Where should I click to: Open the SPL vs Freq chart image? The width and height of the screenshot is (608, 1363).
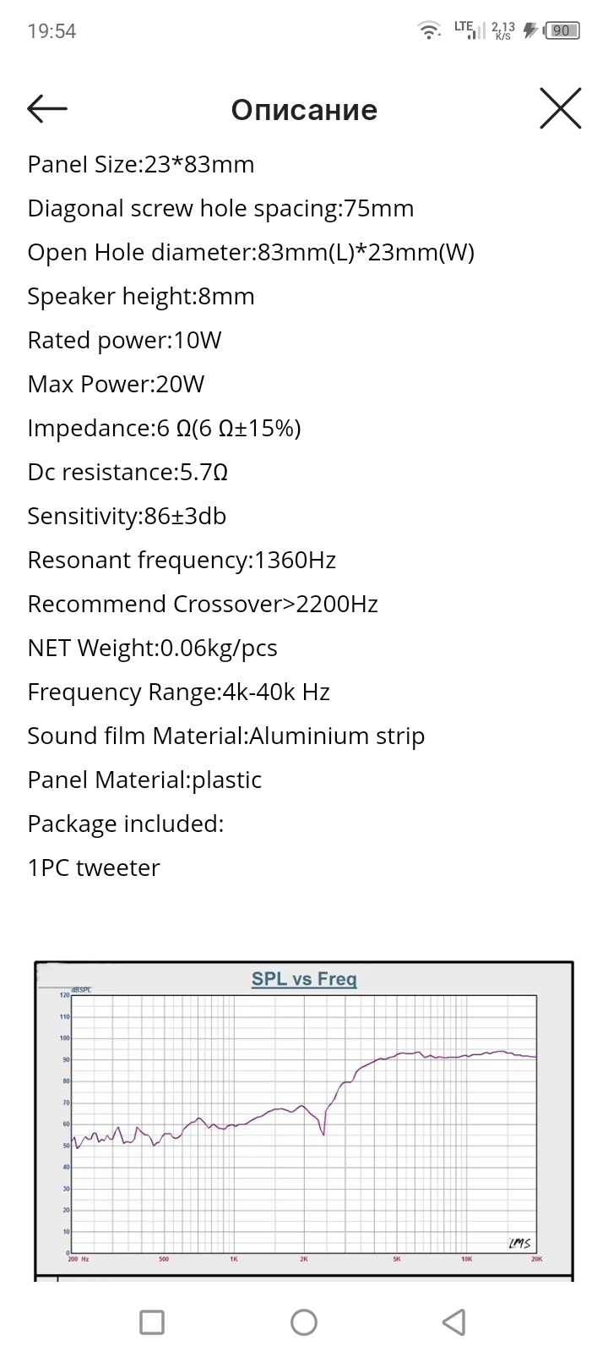click(x=304, y=1120)
